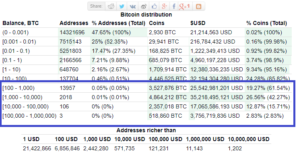The height and width of the screenshot is (158, 299).
Task: Select address count 2018
Action: coord(66,98)
